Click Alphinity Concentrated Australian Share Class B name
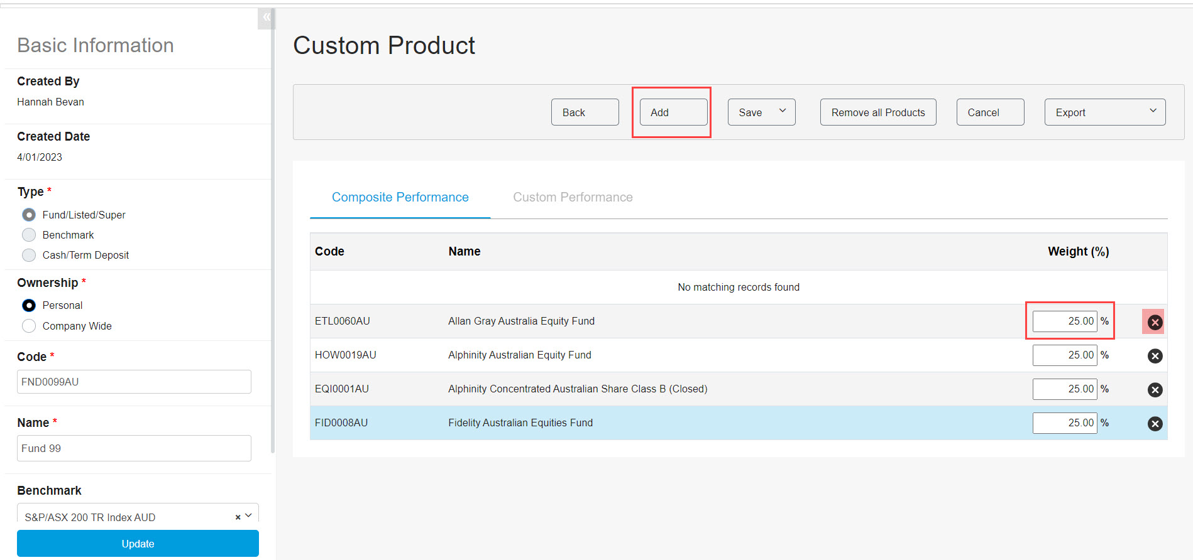Image resolution: width=1193 pixels, height=560 pixels. tap(578, 389)
